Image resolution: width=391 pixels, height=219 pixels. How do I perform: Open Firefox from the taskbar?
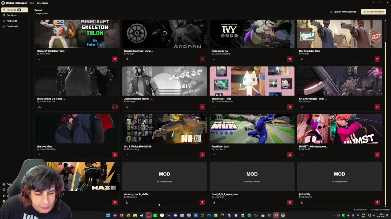pyautogui.click(x=122, y=215)
